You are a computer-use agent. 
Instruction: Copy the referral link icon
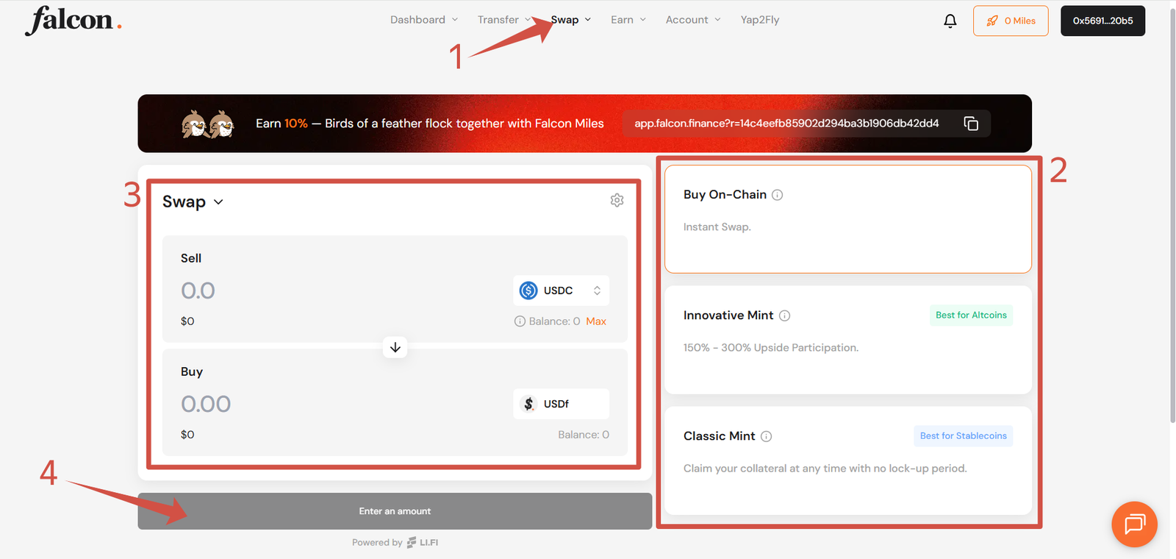[970, 124]
